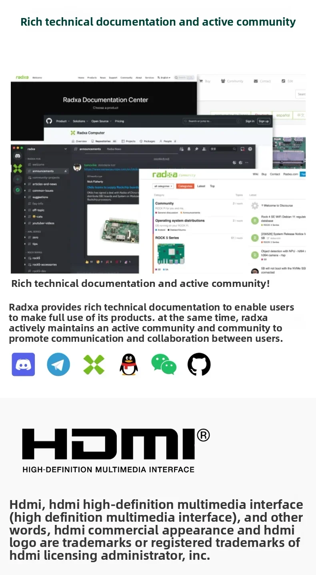Select the Radxa server icon in Discord sidebar
This screenshot has width=316, height=575.
(x=18, y=168)
